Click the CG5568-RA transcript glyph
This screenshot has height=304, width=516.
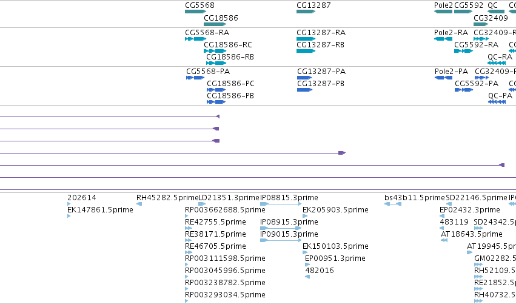click(195, 39)
